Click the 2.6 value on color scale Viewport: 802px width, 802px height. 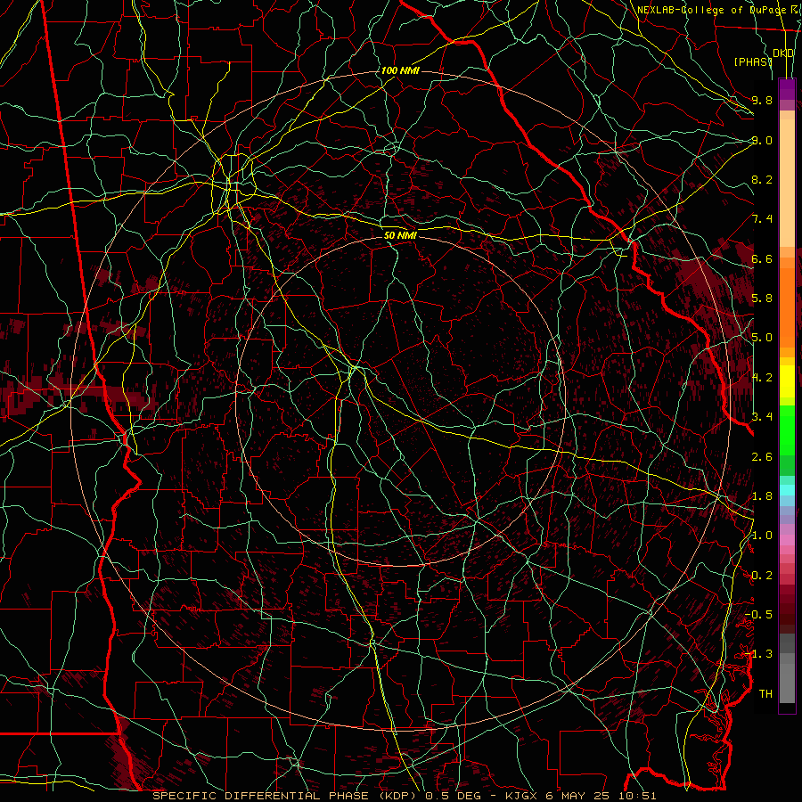tap(762, 457)
